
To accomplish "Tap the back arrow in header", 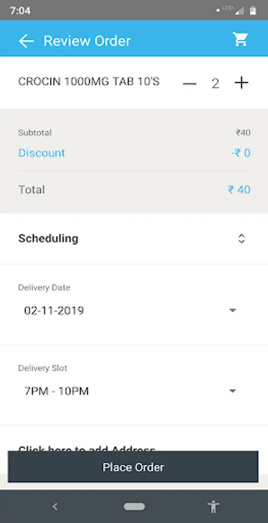I will coord(26,41).
